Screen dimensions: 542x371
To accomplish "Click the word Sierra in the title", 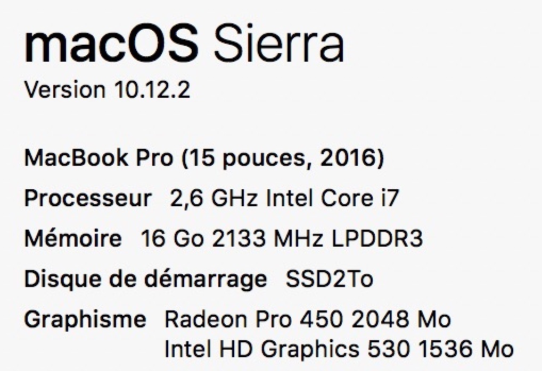I will 278,44.
